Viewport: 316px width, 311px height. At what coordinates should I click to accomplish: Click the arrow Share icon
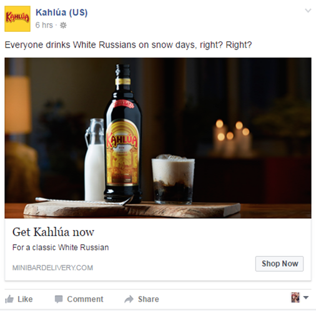(129, 299)
